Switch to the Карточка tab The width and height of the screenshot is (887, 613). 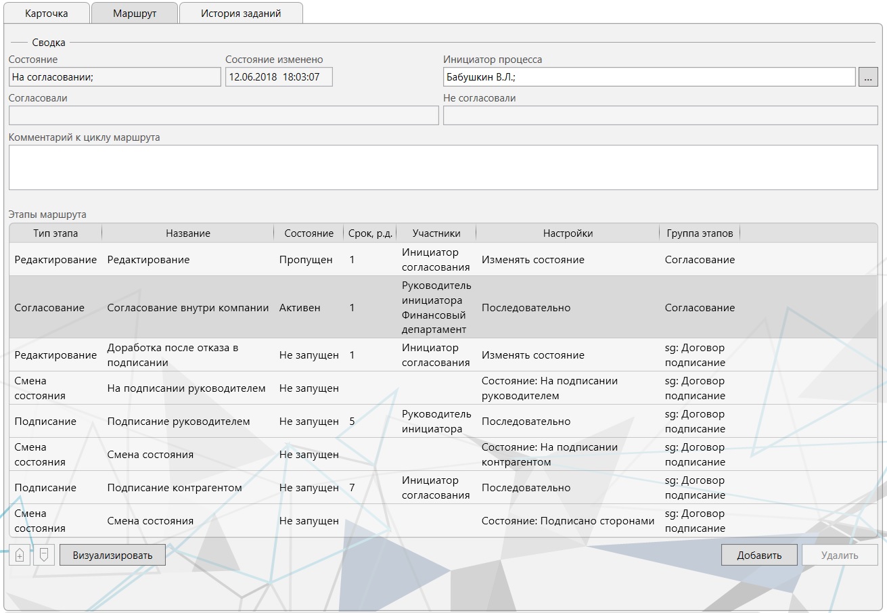tap(47, 14)
